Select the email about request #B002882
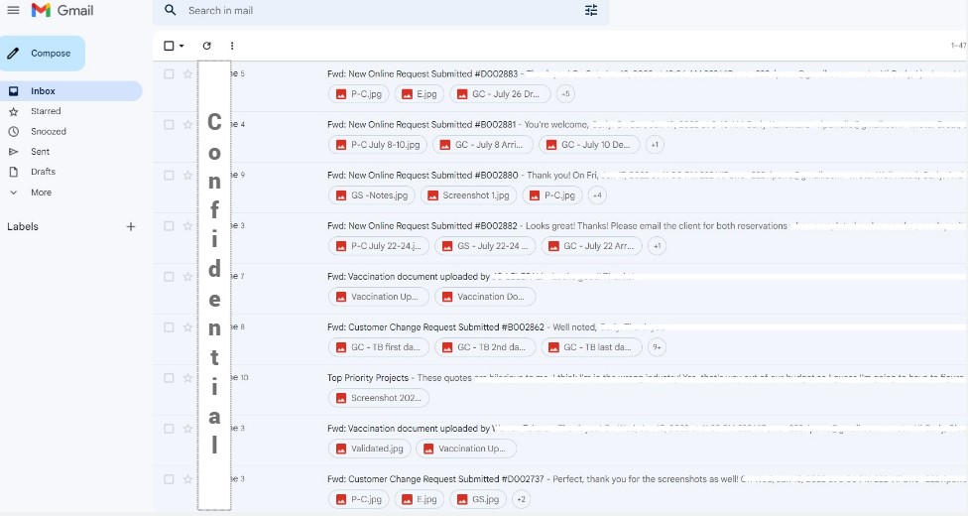The height and width of the screenshot is (516, 968). coord(169,226)
